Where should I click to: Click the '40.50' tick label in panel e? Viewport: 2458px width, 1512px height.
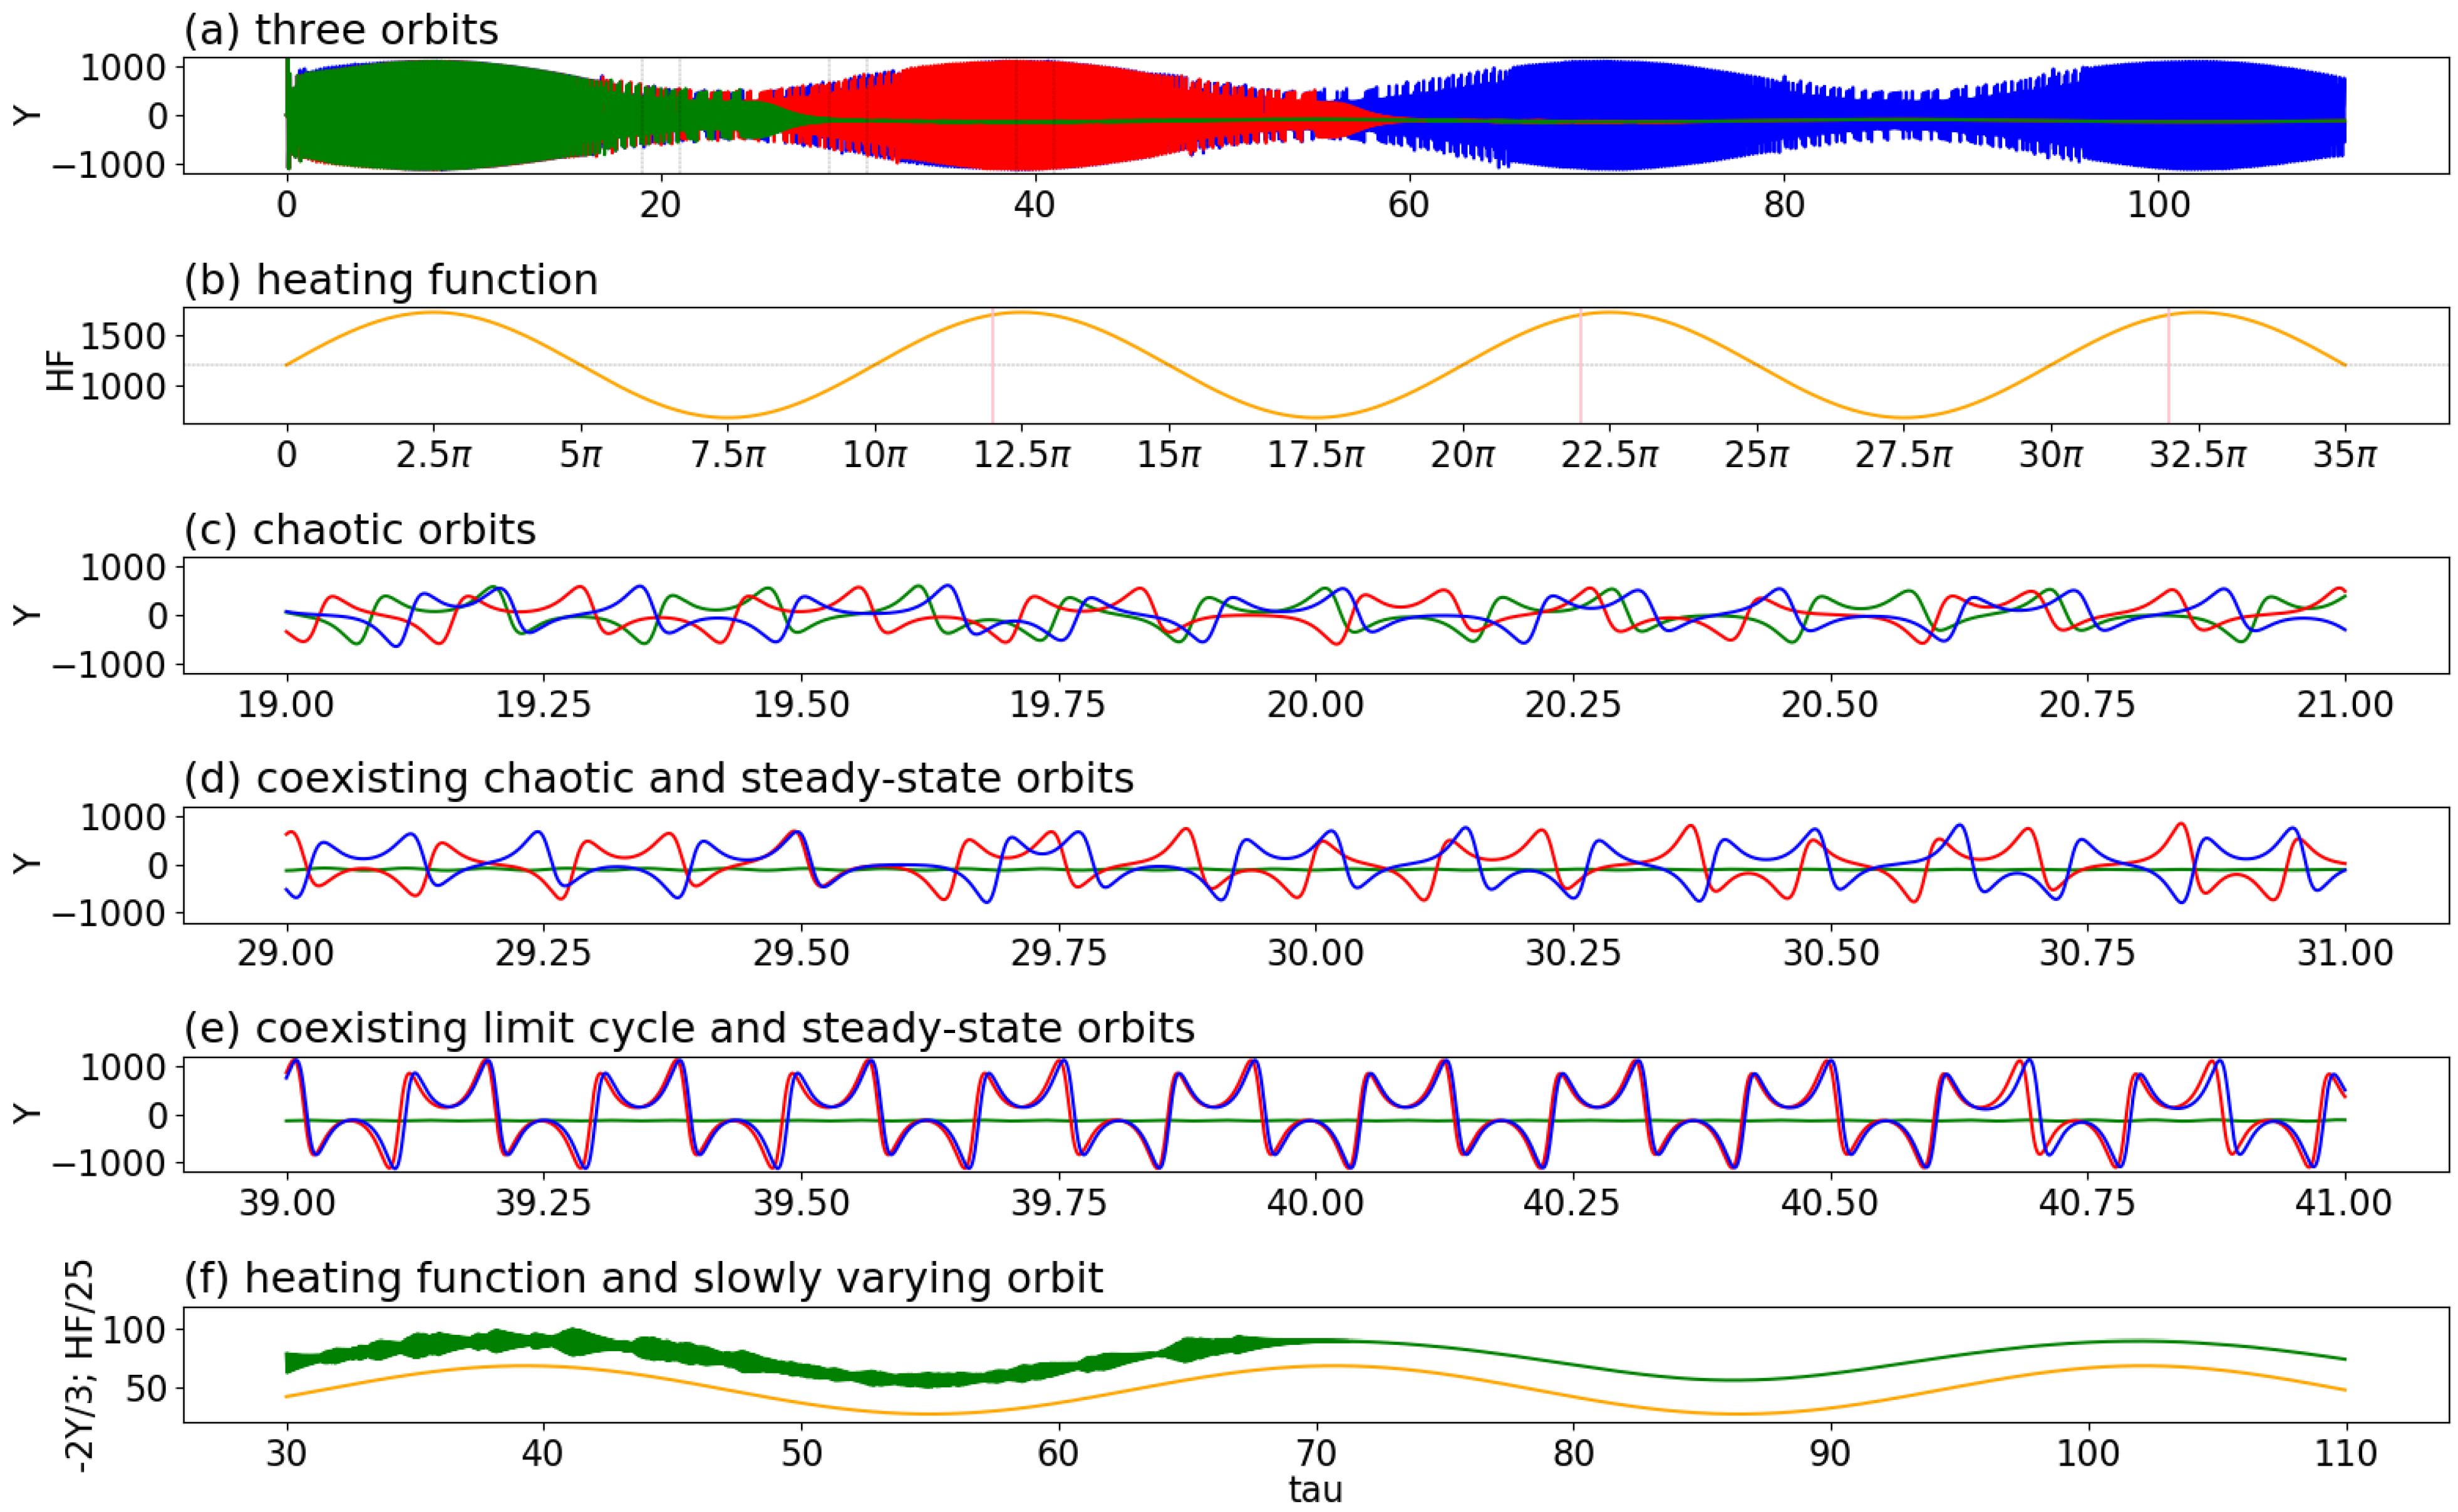1829,1202
